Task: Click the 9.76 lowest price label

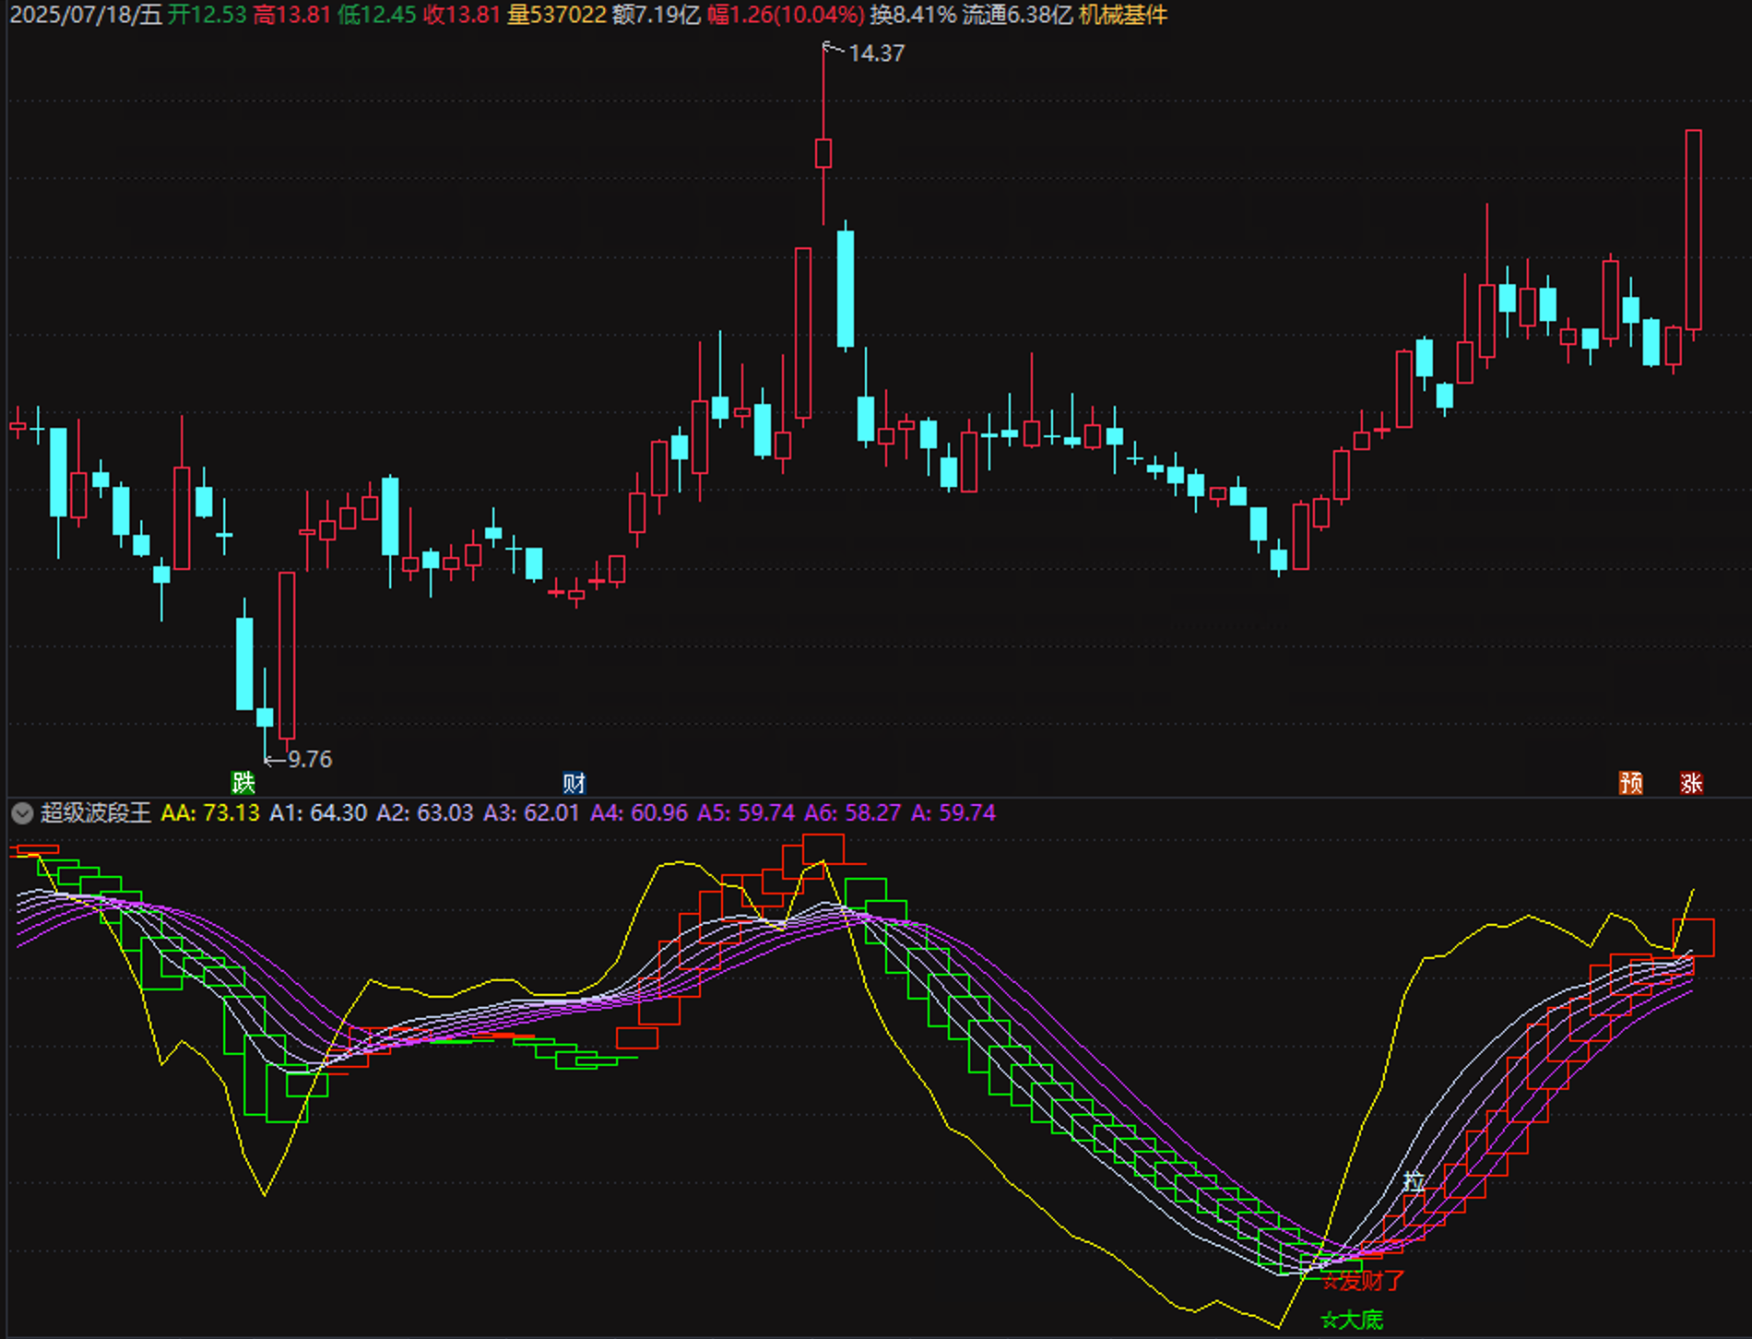Action: click(x=309, y=759)
